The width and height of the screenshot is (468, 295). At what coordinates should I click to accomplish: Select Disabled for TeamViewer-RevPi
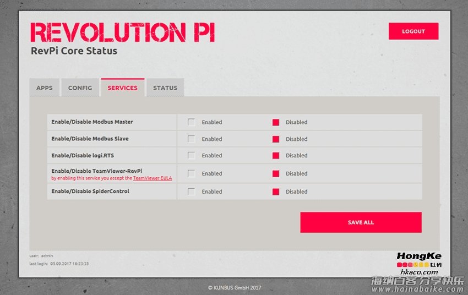tap(276, 173)
